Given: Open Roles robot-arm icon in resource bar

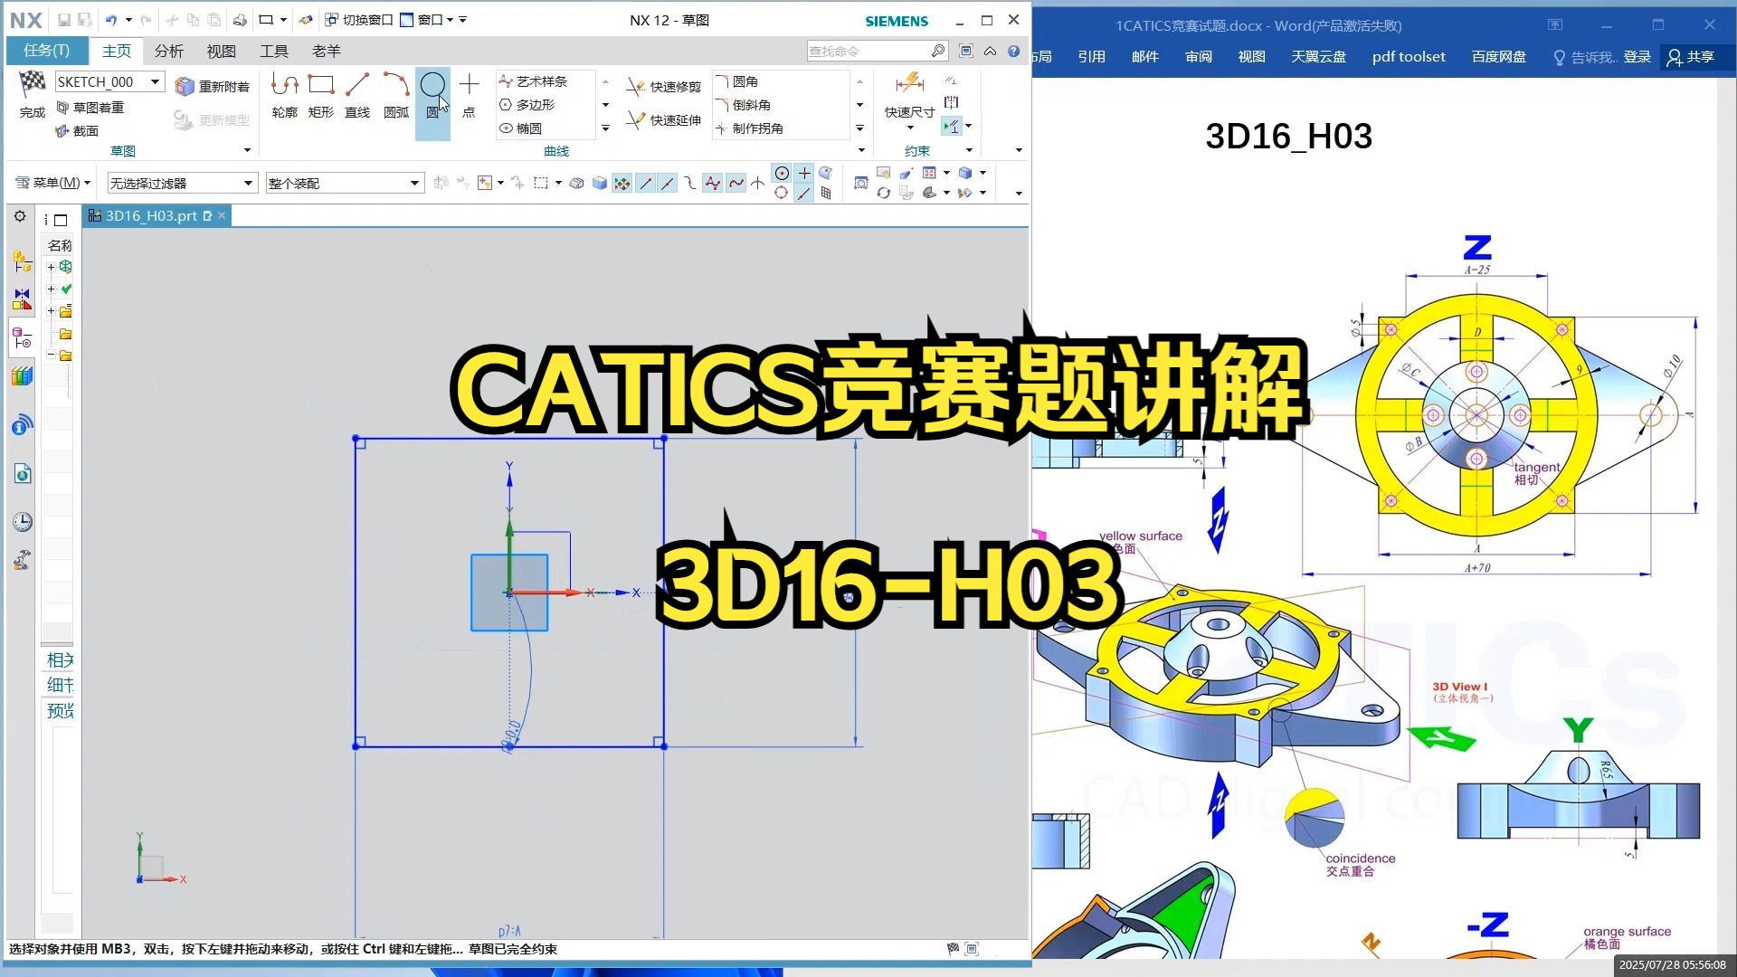Looking at the screenshot, I should tap(22, 561).
